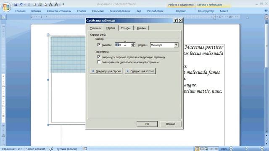The image size is (269, 151).
Task: Open the Рассылки ribbon tab
Action: pyautogui.click(x=98, y=11)
